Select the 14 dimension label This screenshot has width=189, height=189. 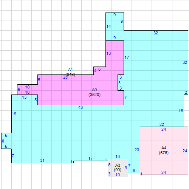[108, 26]
